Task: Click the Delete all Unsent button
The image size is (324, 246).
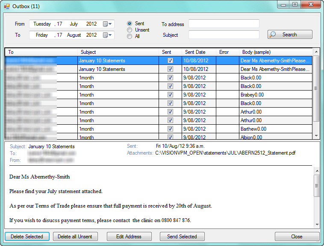Action: [x=75, y=236]
